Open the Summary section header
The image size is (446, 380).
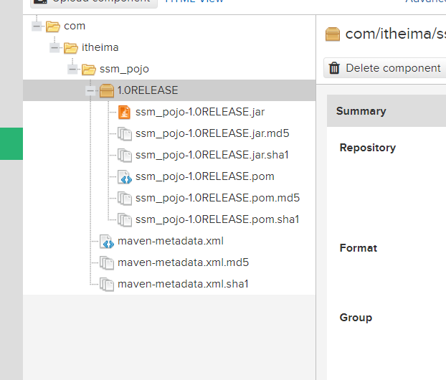point(386,111)
